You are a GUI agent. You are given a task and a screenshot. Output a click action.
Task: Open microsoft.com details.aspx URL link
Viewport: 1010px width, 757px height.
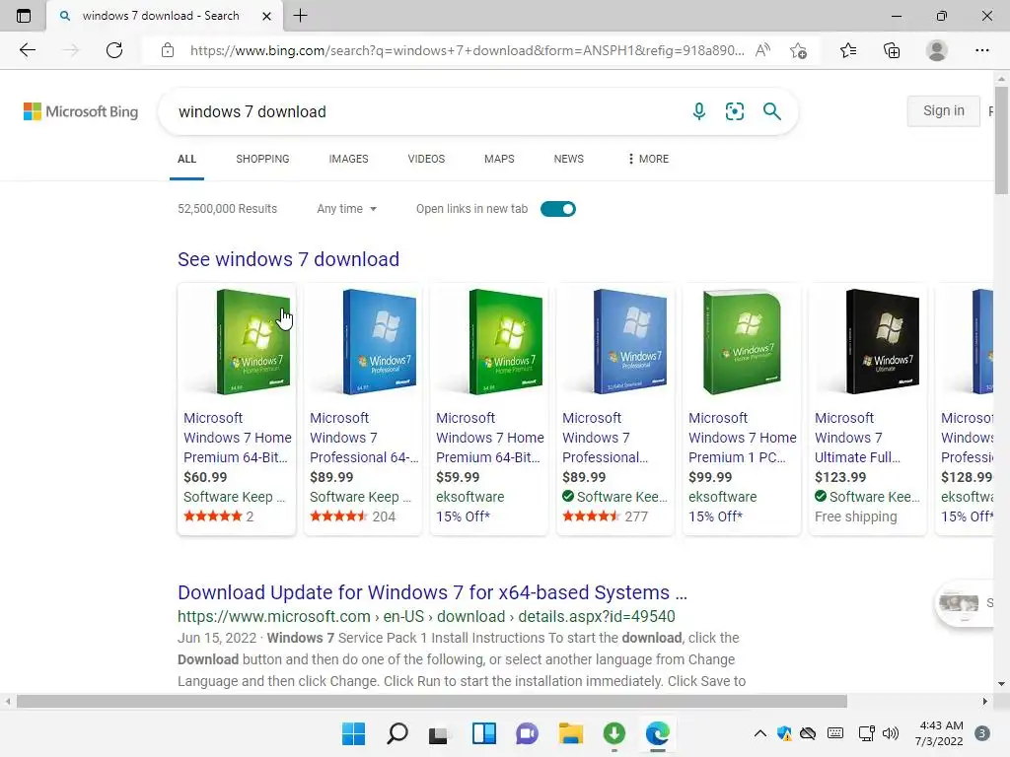[426, 616]
